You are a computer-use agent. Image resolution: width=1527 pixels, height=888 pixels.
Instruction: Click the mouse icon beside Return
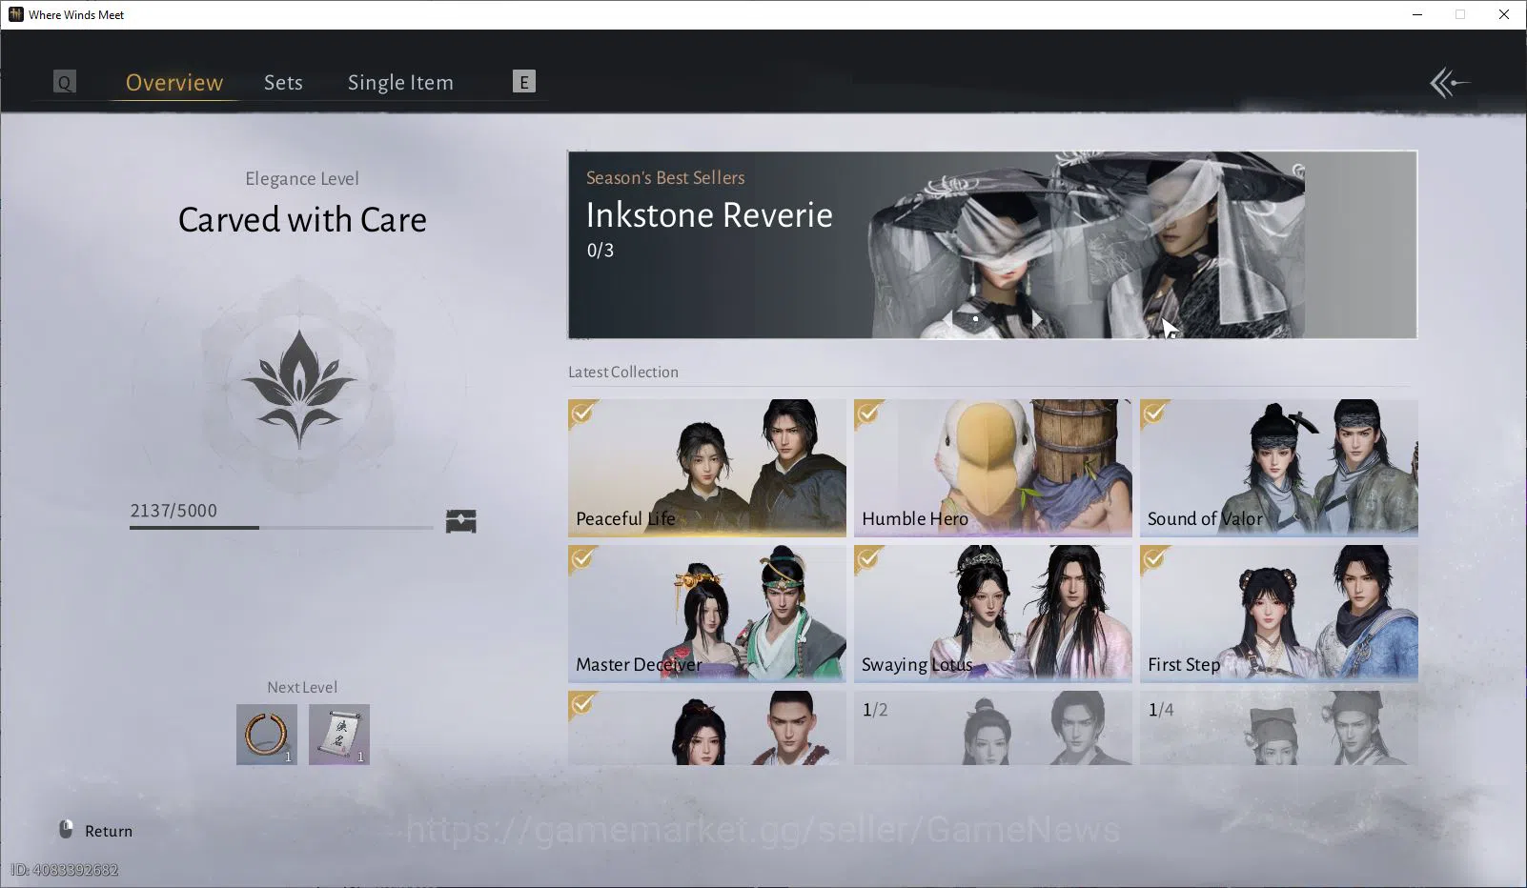66,830
